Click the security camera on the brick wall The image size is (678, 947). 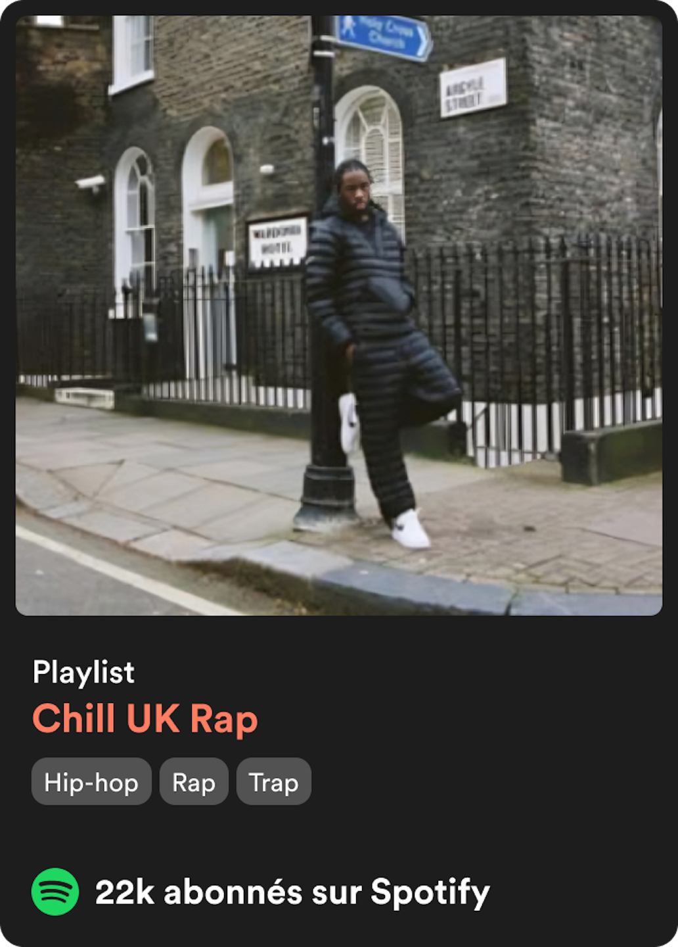pos(91,183)
